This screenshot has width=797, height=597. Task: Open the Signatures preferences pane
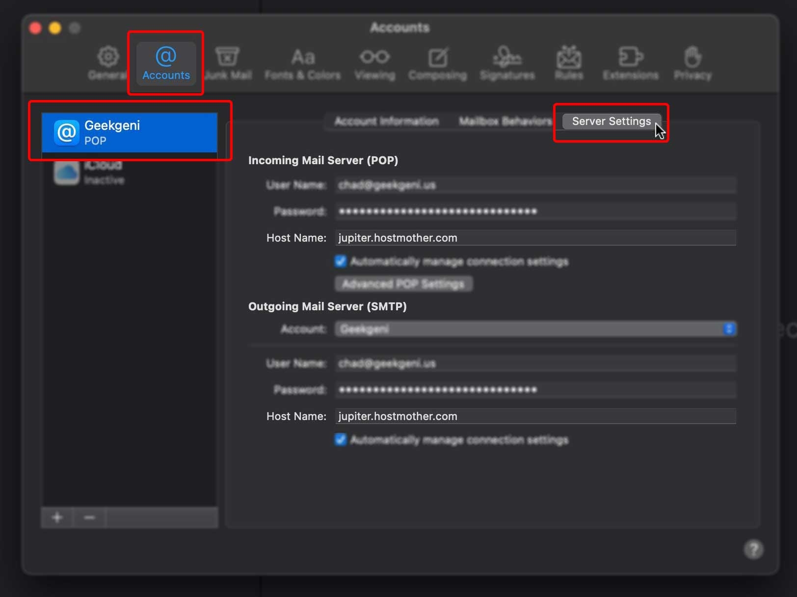tap(507, 64)
